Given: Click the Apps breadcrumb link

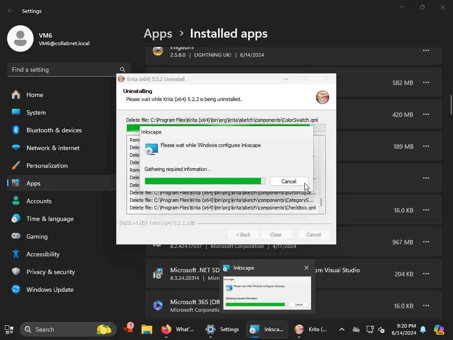Looking at the screenshot, I should click(158, 34).
